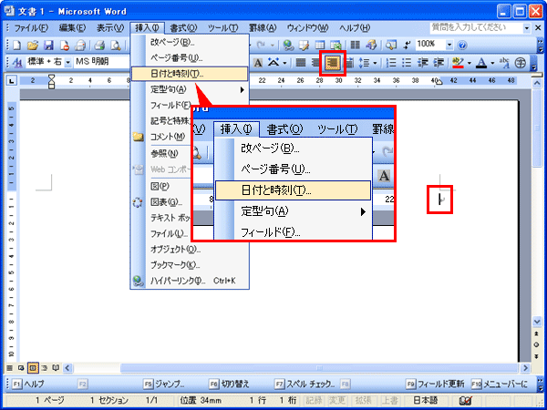Open the style 標準 + 右 dropdown arrow

pyautogui.click(x=67, y=63)
